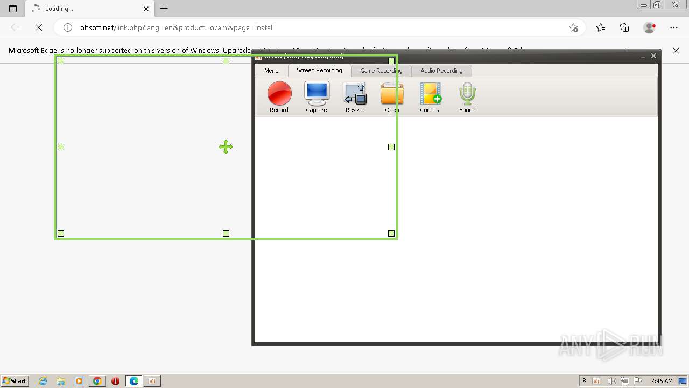The image size is (689, 388).
Task: Open the Windows Start menu
Action: click(x=15, y=380)
